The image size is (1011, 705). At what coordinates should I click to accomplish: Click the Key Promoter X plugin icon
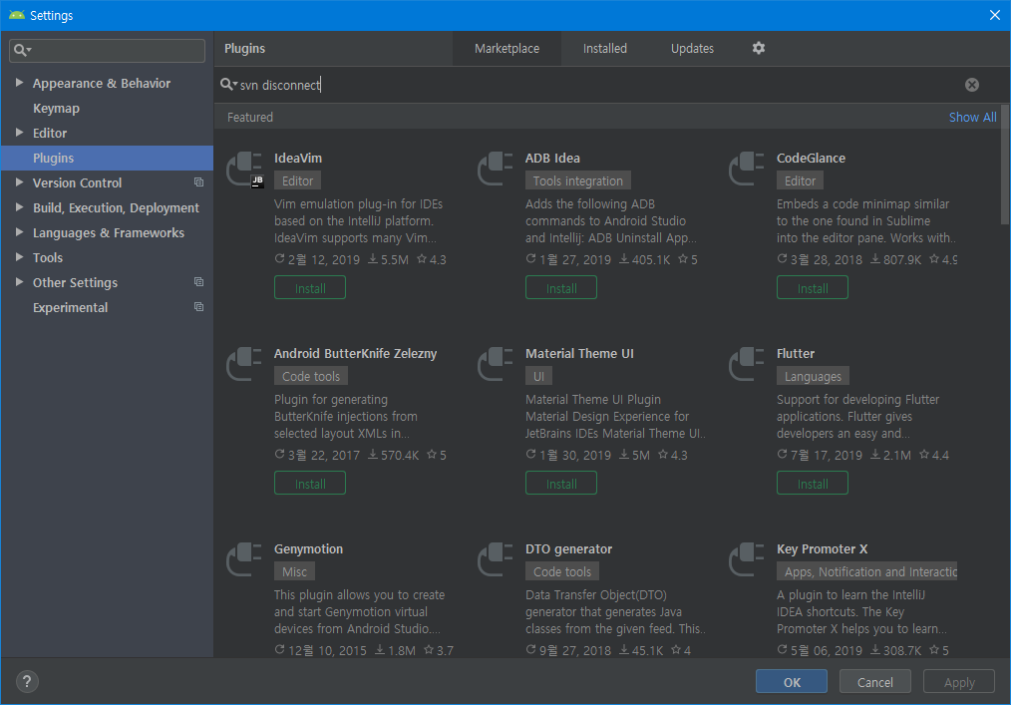(x=747, y=559)
